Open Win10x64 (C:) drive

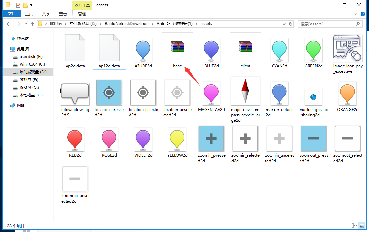(x=32, y=64)
